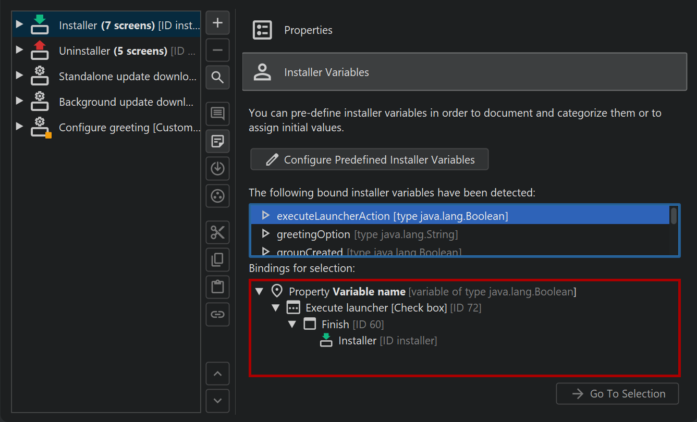Image resolution: width=697 pixels, height=422 pixels.
Task: Click the chain link icon
Action: (218, 314)
